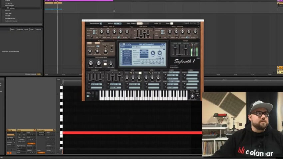Viewport: 283px width, 159px height.
Task: Click Filter A Drive knob
Action: pos(106,51)
